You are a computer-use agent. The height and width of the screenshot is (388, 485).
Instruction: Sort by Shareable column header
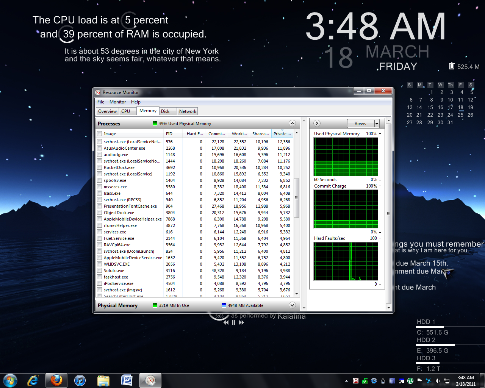point(260,134)
